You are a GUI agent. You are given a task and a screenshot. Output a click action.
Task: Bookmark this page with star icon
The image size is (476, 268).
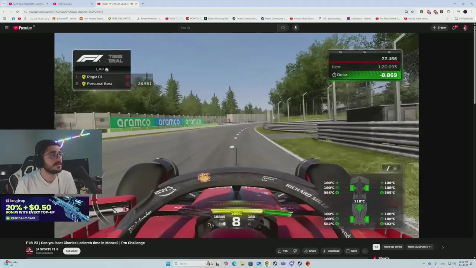click(x=412, y=12)
